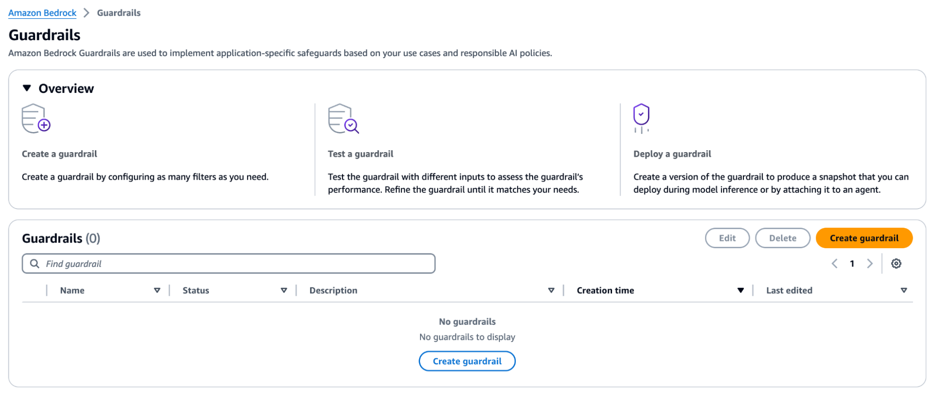Collapse the Overview section

[x=27, y=88]
